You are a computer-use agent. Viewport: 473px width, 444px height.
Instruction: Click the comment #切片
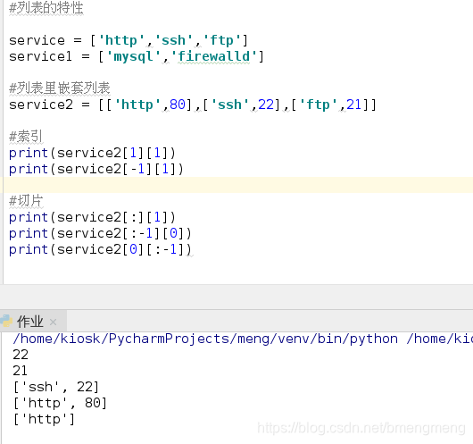[26, 201]
